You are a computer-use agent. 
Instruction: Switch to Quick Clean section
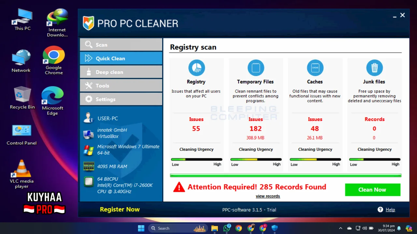(121, 58)
